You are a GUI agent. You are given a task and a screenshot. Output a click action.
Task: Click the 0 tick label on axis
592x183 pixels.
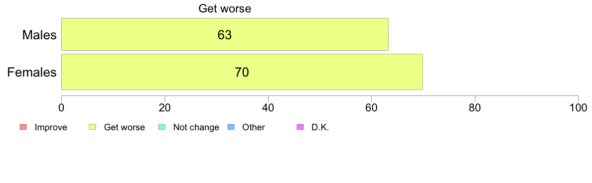(x=61, y=107)
